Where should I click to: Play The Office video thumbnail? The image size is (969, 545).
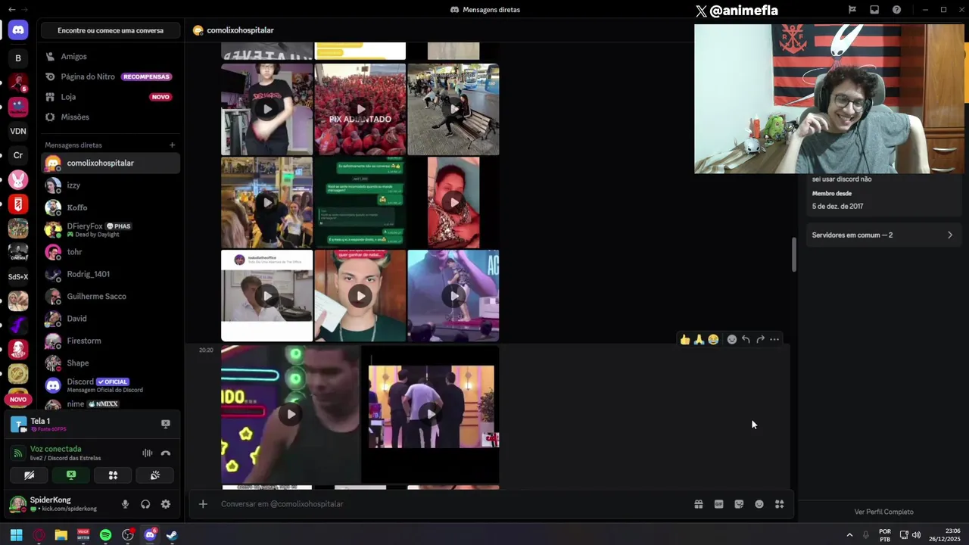266,296
